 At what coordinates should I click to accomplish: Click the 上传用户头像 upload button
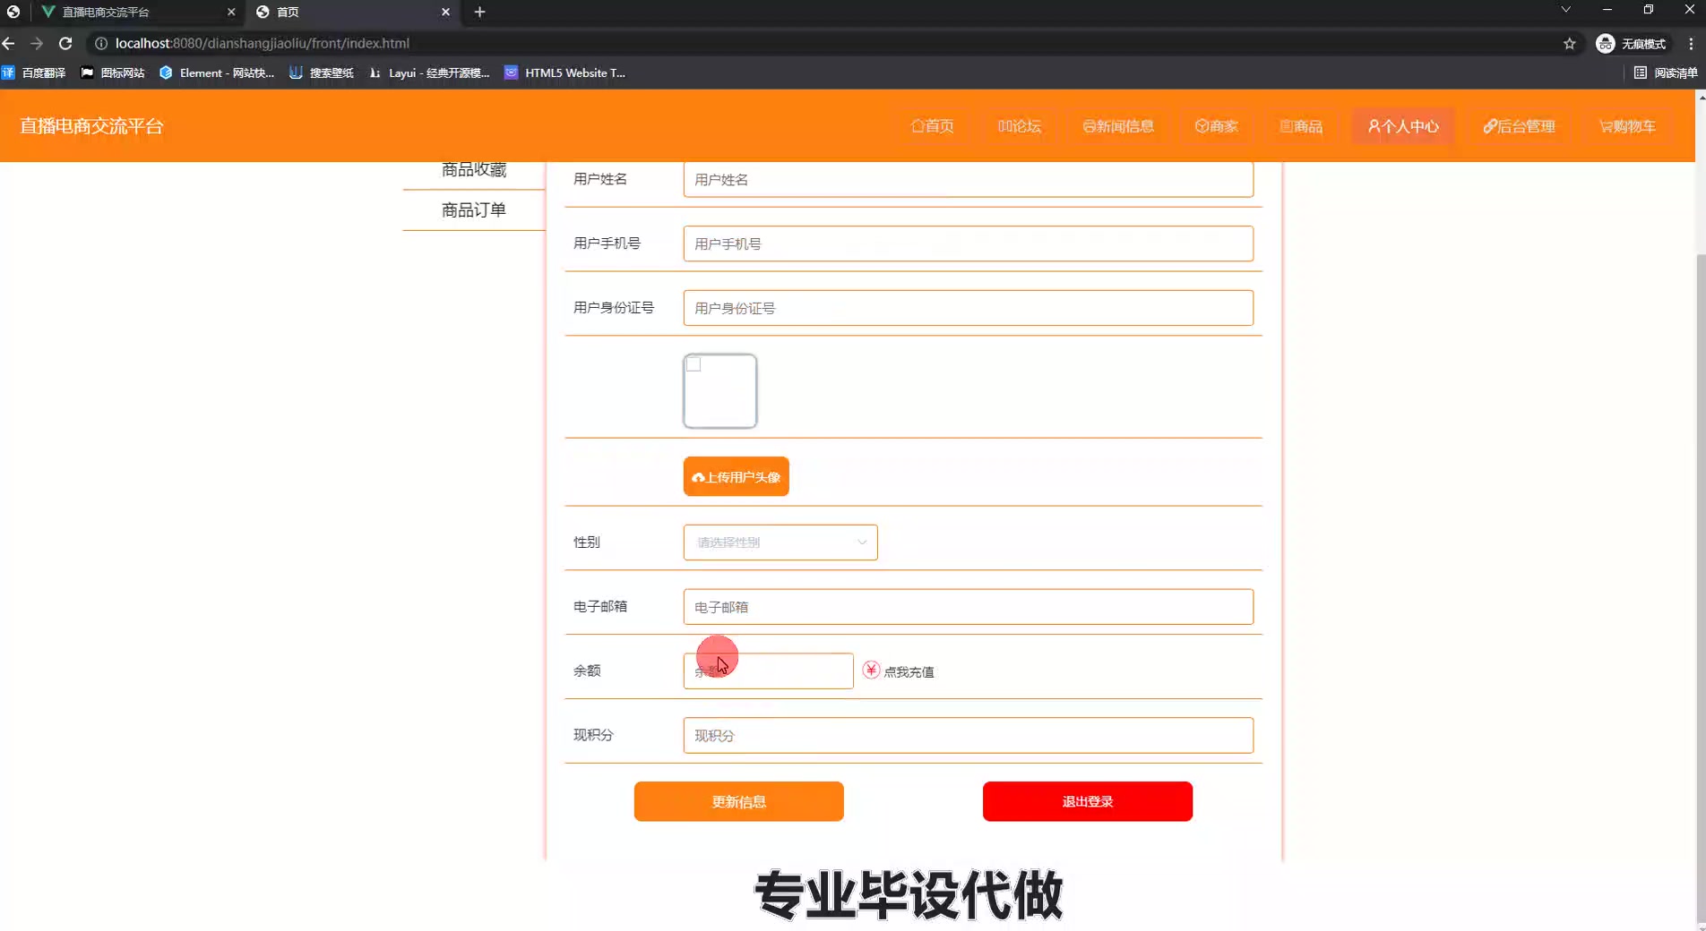[736, 476]
